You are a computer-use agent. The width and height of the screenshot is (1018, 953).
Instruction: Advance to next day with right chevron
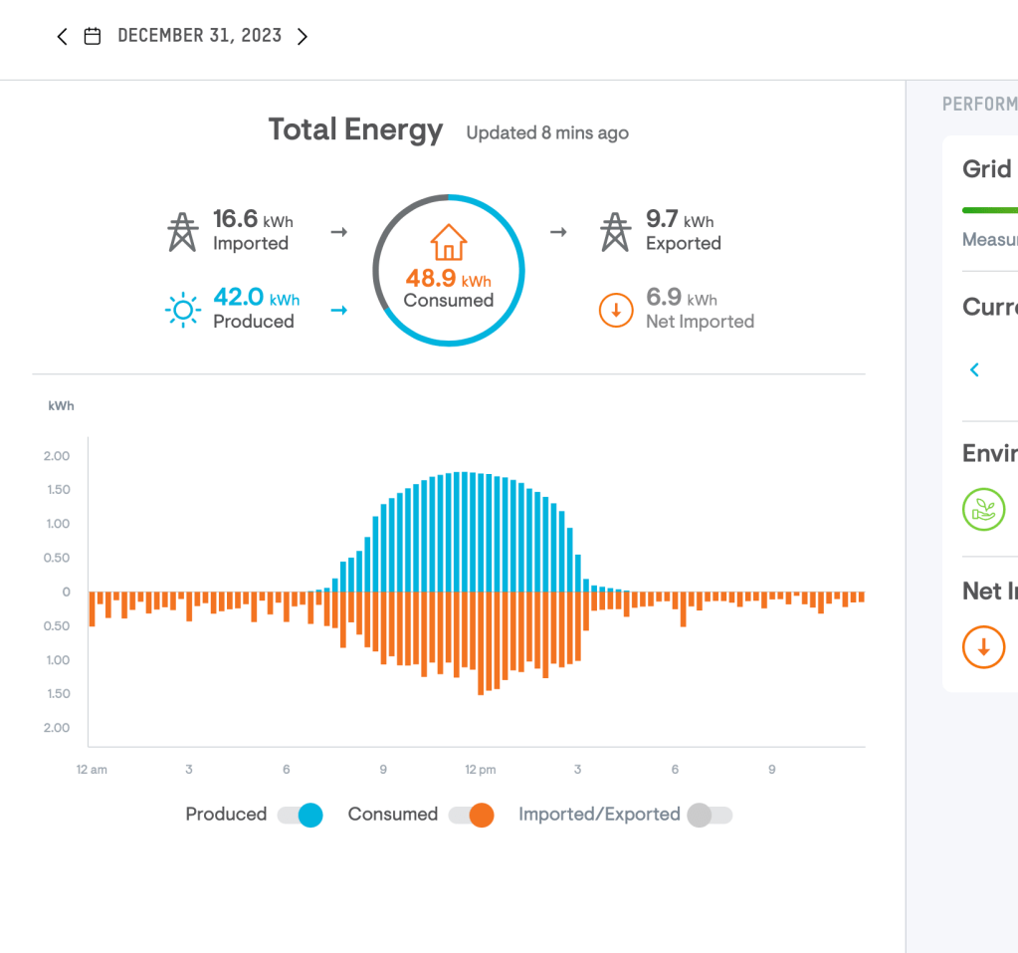pos(303,37)
